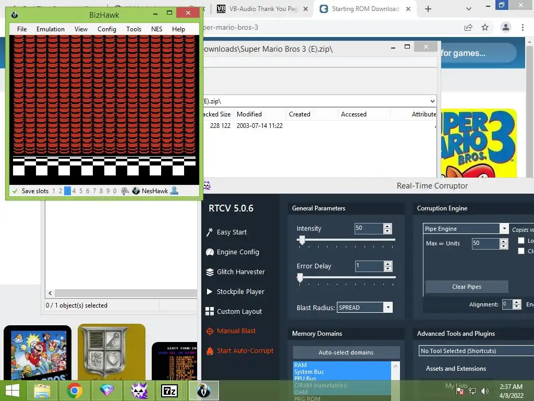Image resolution: width=534 pixels, height=401 pixels.
Task: Open Stockpile Player play icon
Action: click(210, 291)
